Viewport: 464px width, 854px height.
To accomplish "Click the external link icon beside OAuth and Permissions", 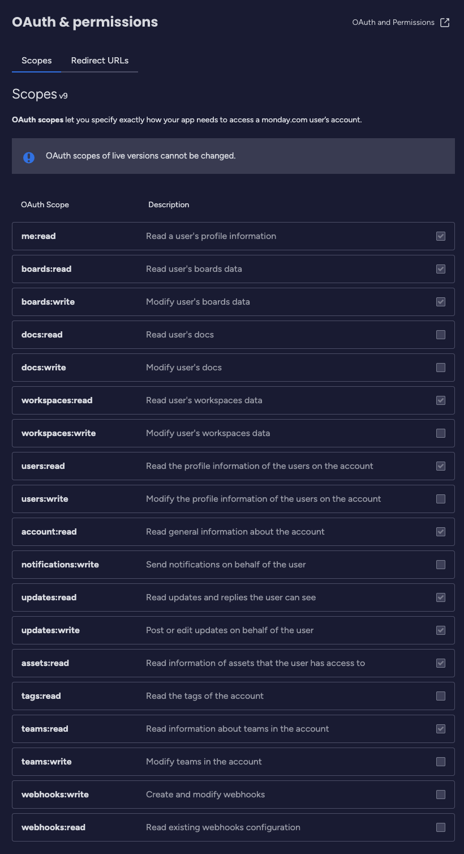I will pyautogui.click(x=445, y=23).
